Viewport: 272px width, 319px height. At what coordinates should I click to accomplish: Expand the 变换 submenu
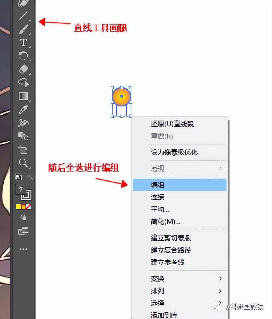tap(180, 278)
